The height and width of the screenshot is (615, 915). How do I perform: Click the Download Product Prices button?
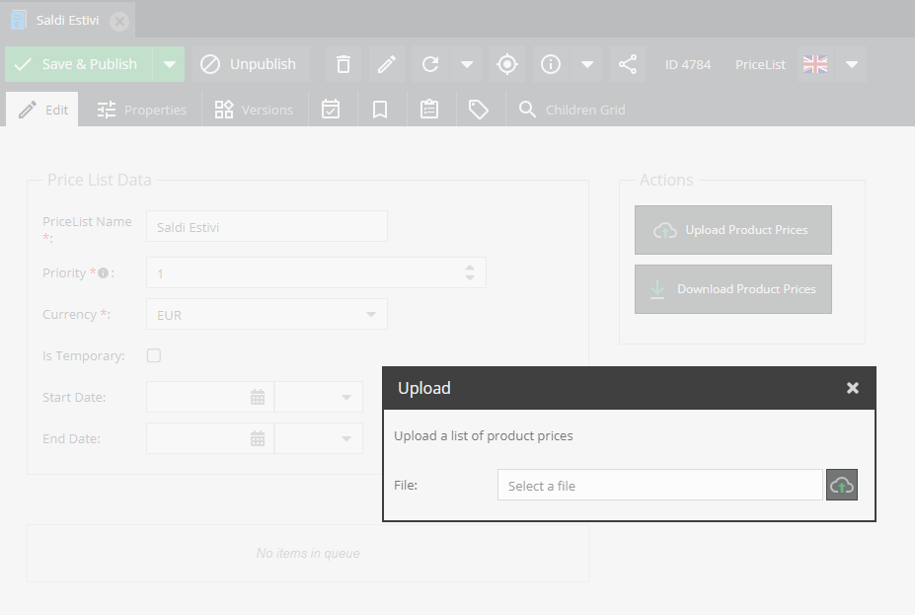[x=732, y=288]
